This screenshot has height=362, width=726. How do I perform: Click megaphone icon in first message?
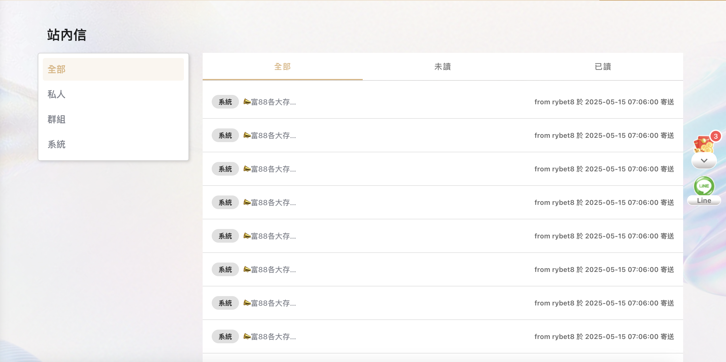pos(247,102)
